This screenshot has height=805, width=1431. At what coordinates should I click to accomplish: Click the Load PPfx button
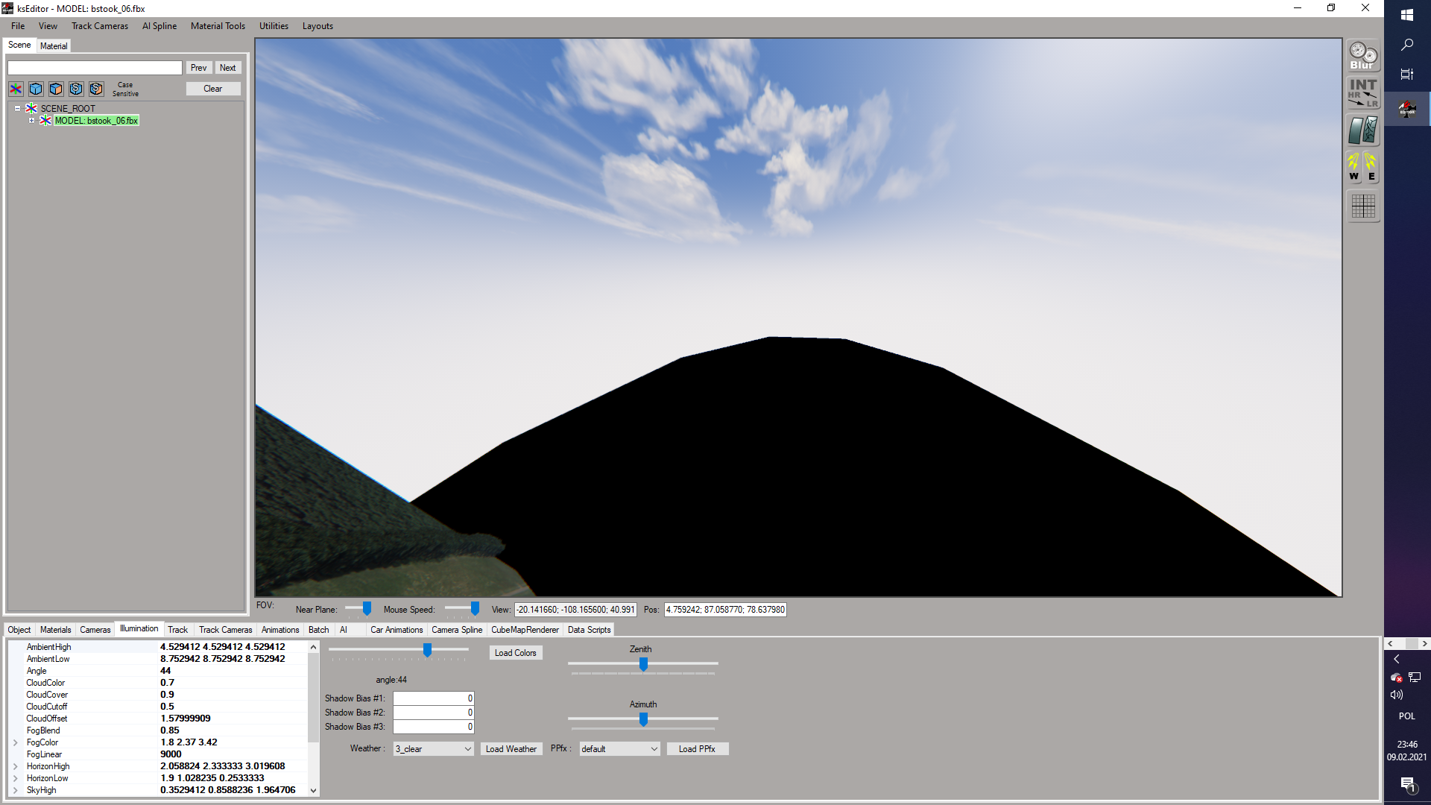coord(697,749)
